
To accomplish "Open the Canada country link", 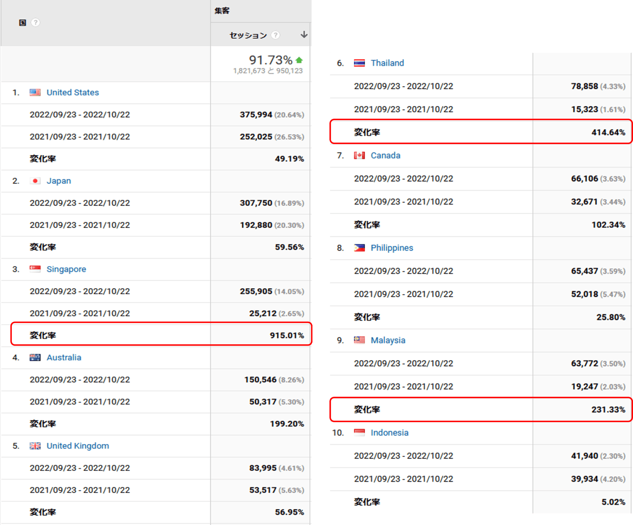I will click(x=385, y=155).
